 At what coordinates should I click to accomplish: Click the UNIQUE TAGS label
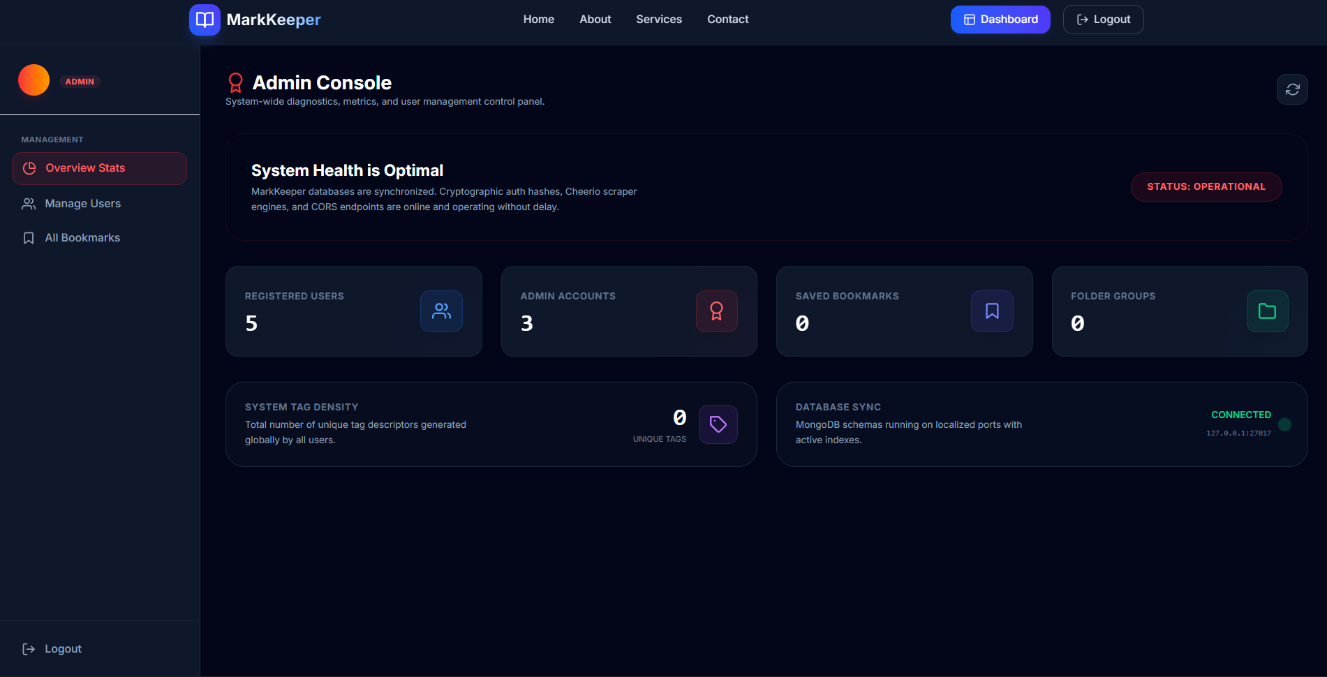pos(660,439)
